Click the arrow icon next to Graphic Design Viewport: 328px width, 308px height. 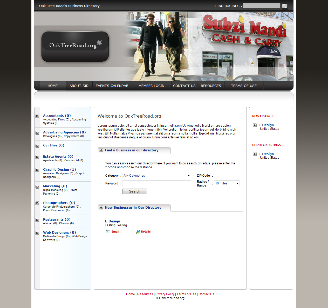pyautogui.click(x=37, y=170)
